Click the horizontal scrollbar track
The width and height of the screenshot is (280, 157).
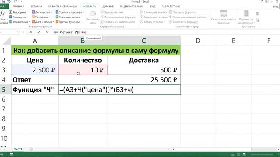pyautogui.click(x=213, y=149)
